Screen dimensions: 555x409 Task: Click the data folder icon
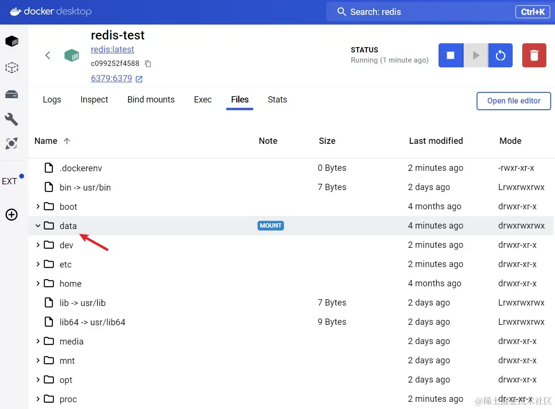click(49, 225)
